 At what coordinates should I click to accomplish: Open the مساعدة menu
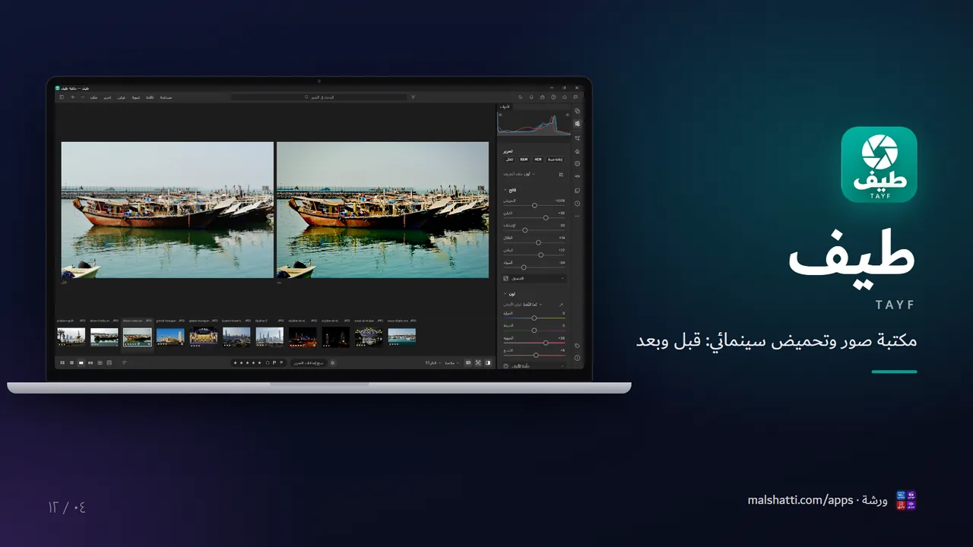[166, 97]
